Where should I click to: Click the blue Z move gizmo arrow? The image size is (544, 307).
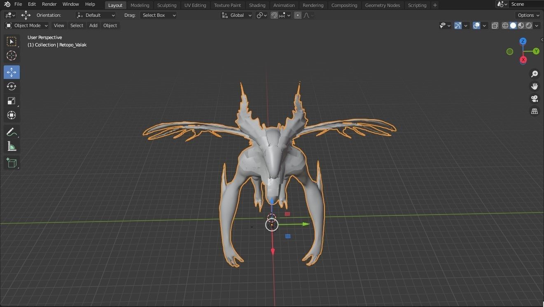click(x=271, y=201)
